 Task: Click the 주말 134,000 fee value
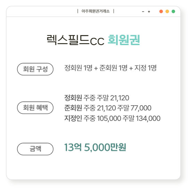[x=141, y=118]
